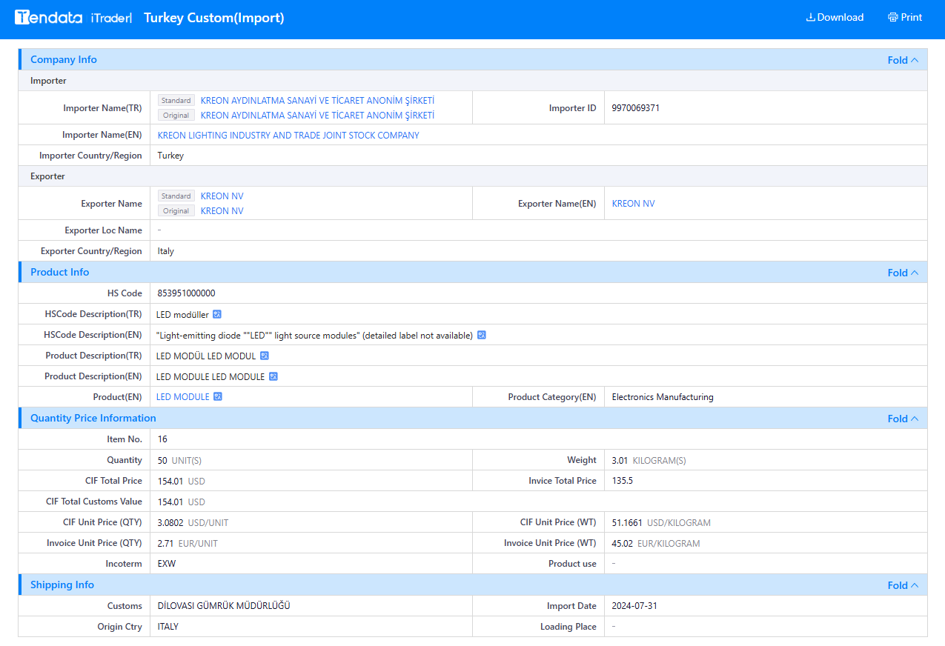Click the Standard tag on importer name
Screen dimensions: 945x646
176,101
